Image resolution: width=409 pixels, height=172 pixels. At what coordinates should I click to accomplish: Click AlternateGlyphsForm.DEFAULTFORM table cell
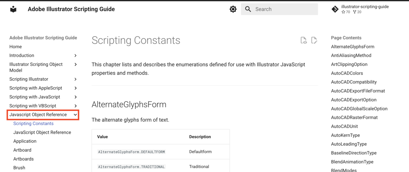tap(132, 152)
